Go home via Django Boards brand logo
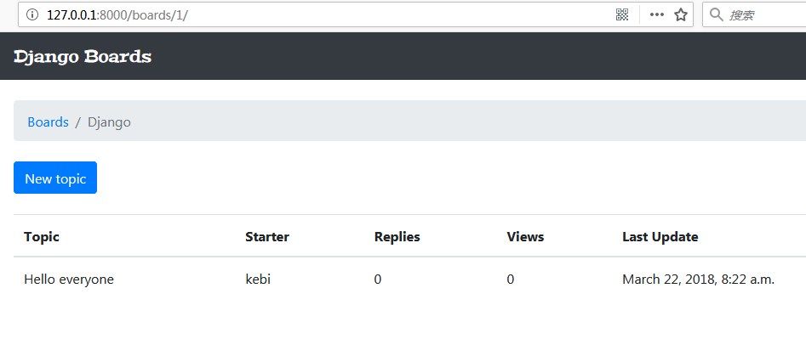The image size is (806, 356). [x=83, y=56]
